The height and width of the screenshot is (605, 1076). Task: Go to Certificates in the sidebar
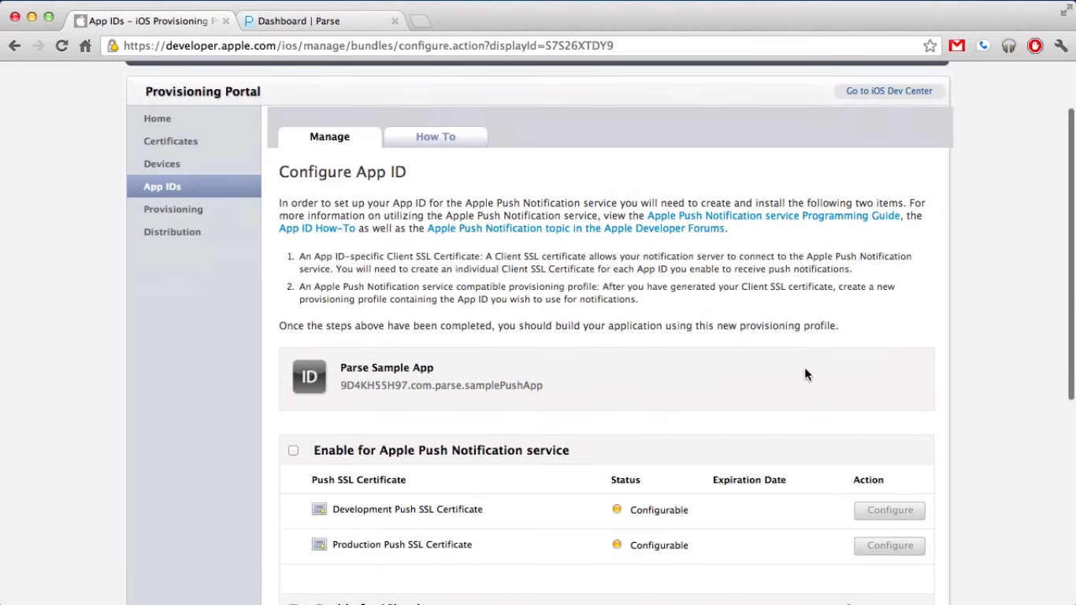click(x=171, y=142)
